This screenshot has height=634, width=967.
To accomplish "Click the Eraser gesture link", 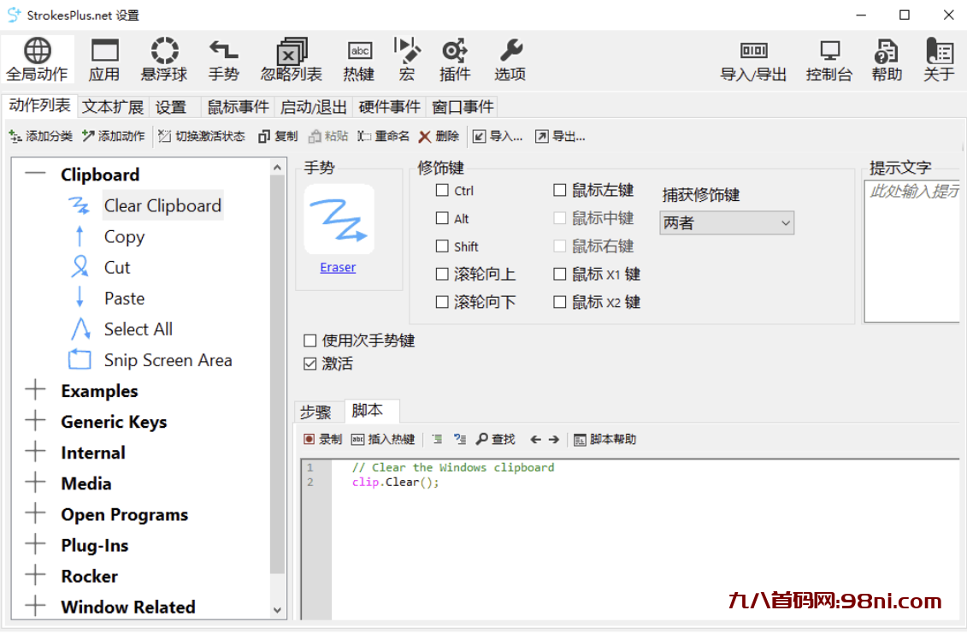I will coord(337,267).
